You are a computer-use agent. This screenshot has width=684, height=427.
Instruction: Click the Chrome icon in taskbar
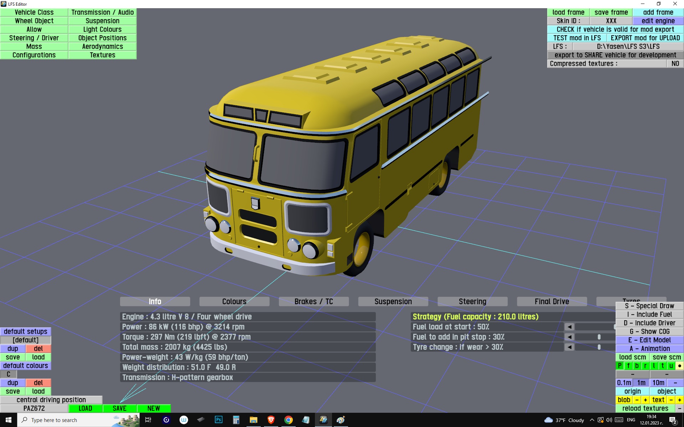coord(288,420)
